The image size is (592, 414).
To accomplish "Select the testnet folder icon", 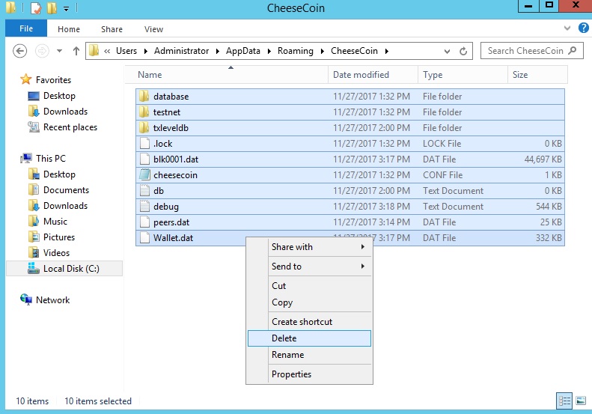I will pyautogui.click(x=144, y=112).
